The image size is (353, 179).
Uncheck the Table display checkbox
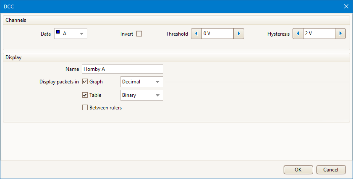coord(85,95)
